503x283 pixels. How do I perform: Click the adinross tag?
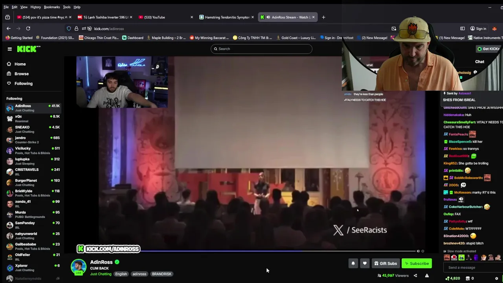[139, 274]
